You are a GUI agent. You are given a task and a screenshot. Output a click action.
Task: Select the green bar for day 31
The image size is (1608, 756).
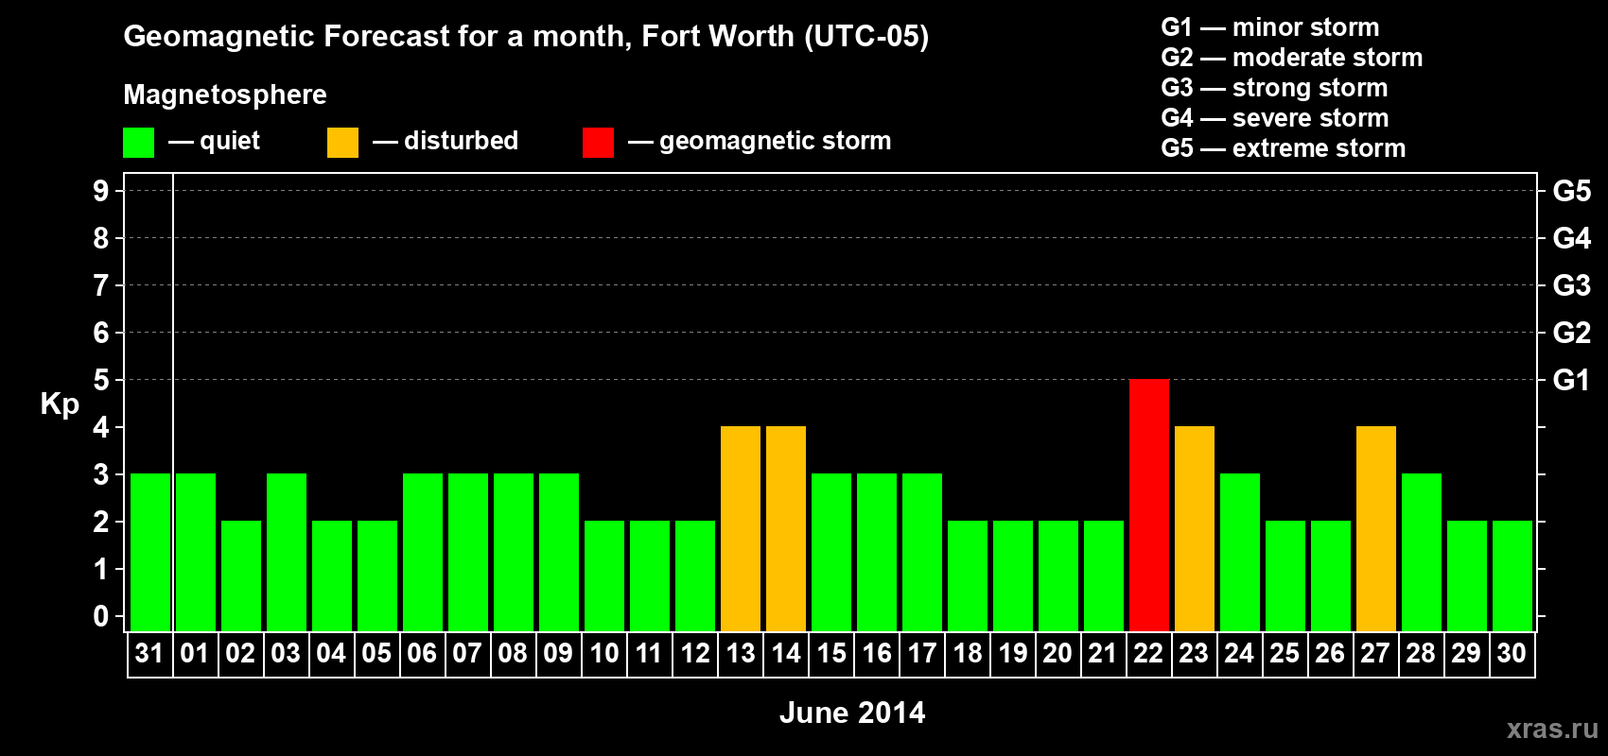(x=150, y=552)
